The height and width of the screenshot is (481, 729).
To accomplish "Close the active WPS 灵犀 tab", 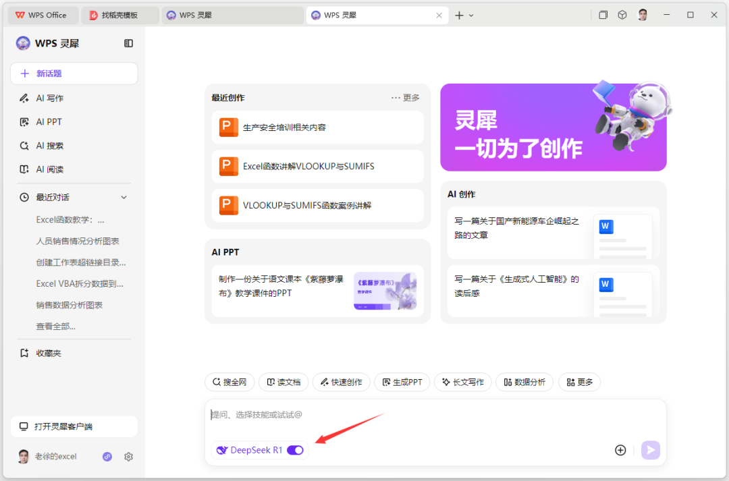I will click(x=439, y=16).
